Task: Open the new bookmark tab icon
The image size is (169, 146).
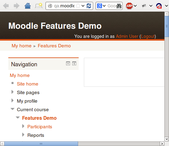Action: pyautogui.click(x=39, y=6)
